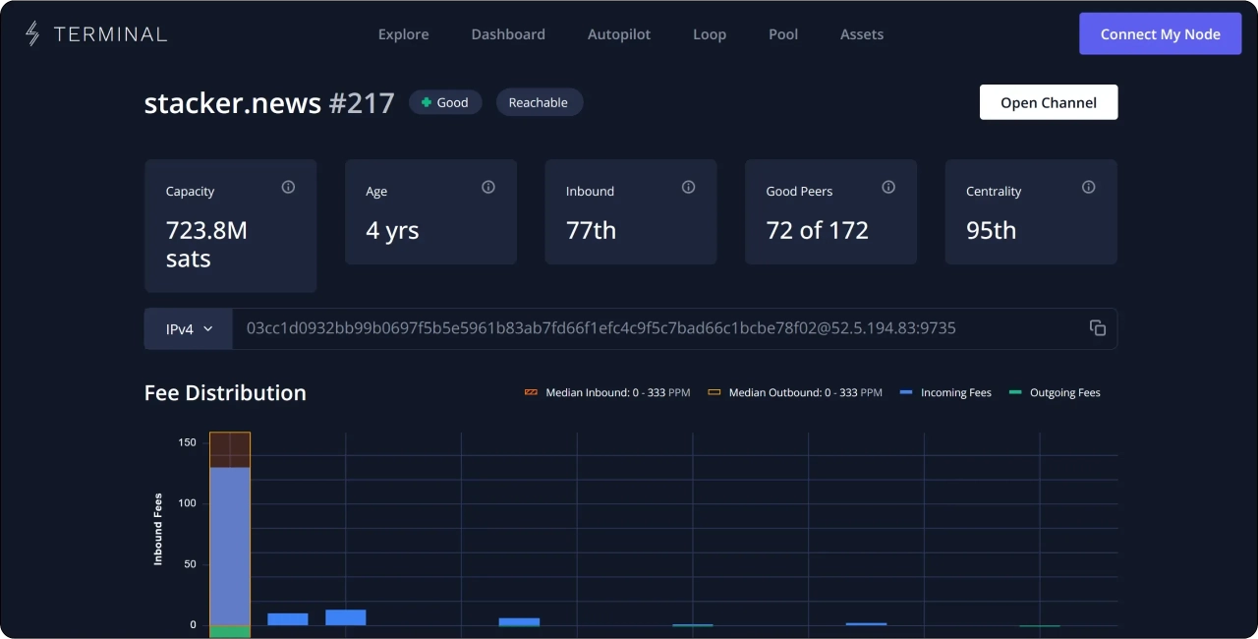Click the Open Channel button
Viewport: 1258px width, 639px height.
(1048, 102)
